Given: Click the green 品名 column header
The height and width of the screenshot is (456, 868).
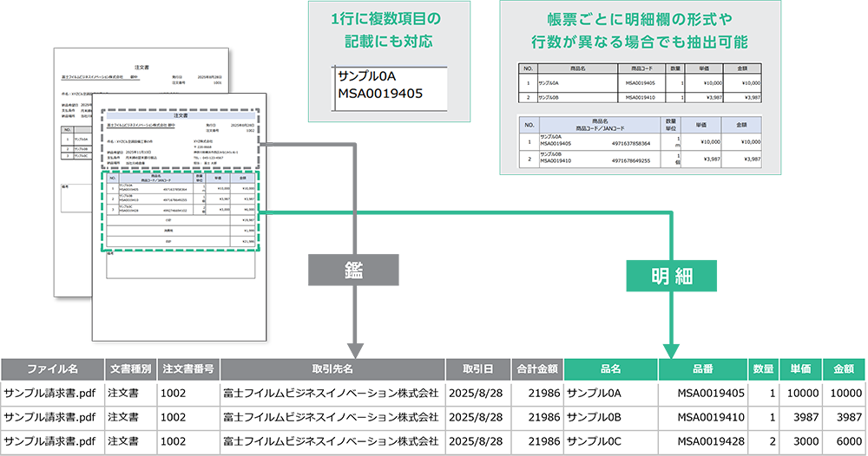Looking at the screenshot, I should (x=610, y=368).
